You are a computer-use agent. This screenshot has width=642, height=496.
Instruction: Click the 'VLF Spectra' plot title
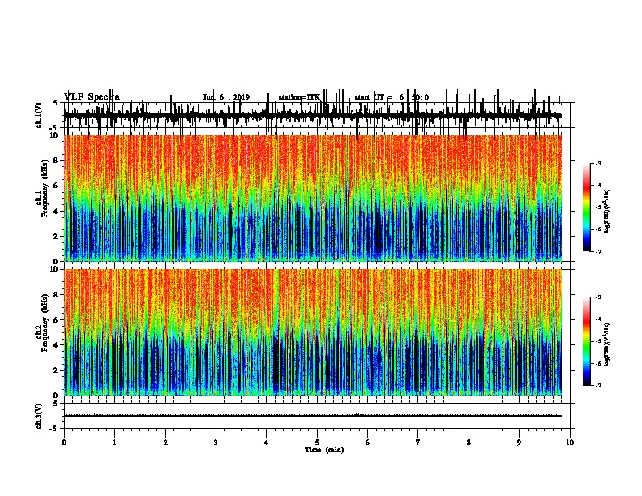point(92,97)
